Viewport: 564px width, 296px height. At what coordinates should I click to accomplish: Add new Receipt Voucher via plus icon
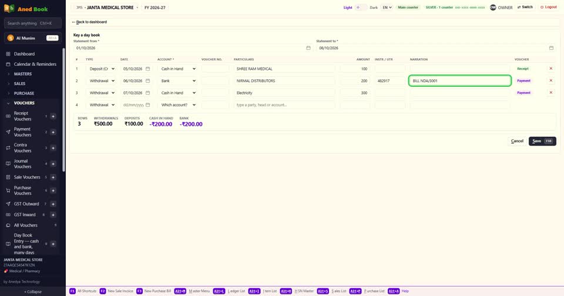click(x=53, y=116)
